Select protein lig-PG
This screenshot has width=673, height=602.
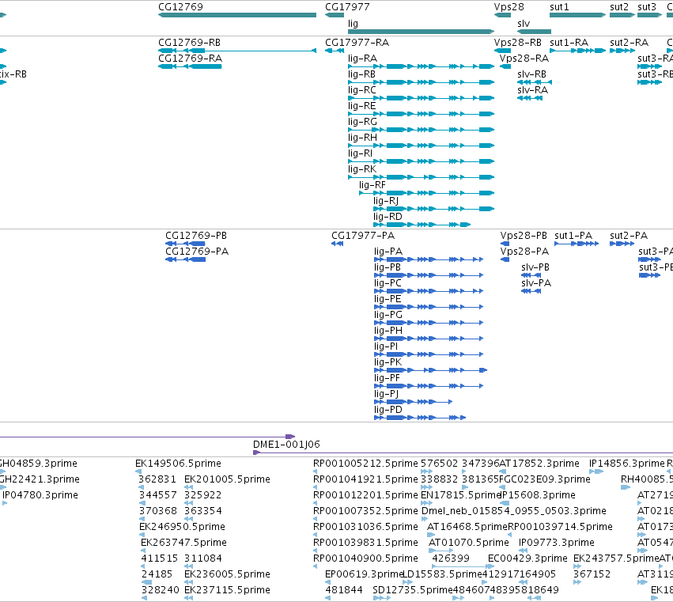(429, 323)
